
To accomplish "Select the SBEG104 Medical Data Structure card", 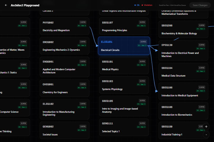I will tap(183, 72).
